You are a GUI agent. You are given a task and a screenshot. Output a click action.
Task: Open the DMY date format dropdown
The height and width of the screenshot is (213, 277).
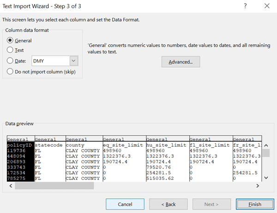coord(74,61)
